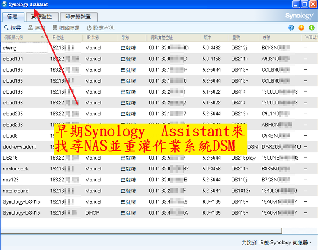Viewport: 318px width, 250px height.
Task: Click model DS212j cell
Action: (x=239, y=48)
